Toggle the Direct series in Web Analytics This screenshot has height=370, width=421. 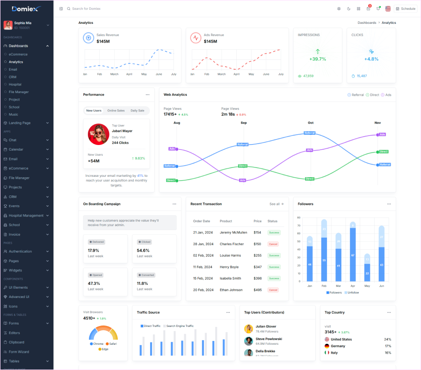click(x=373, y=94)
